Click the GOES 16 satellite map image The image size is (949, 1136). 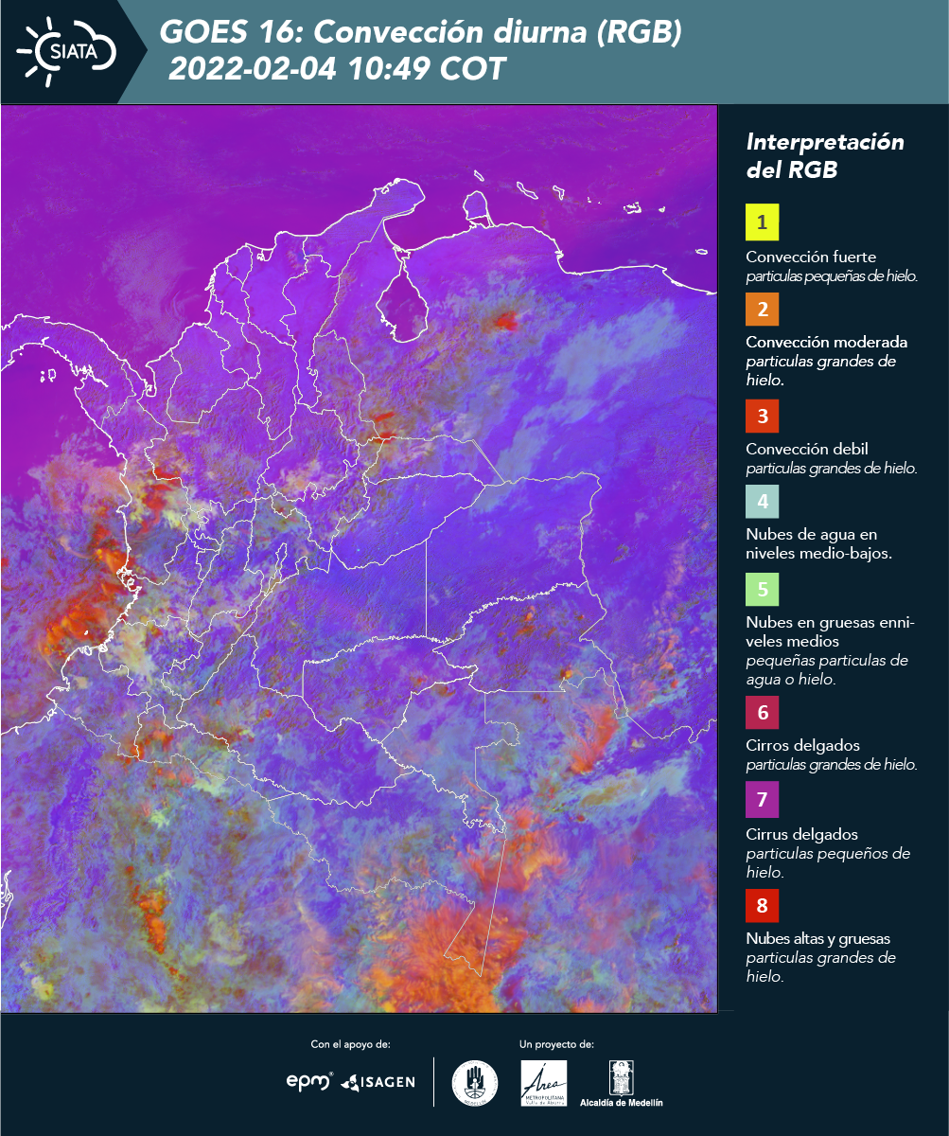pos(359,559)
